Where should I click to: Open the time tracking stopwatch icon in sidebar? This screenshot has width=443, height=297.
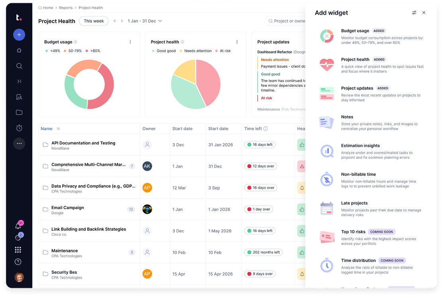point(19,128)
